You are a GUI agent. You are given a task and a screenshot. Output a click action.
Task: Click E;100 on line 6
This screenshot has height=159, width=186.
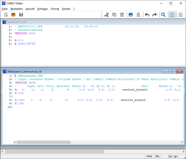pyautogui.click(x=19, y=93)
